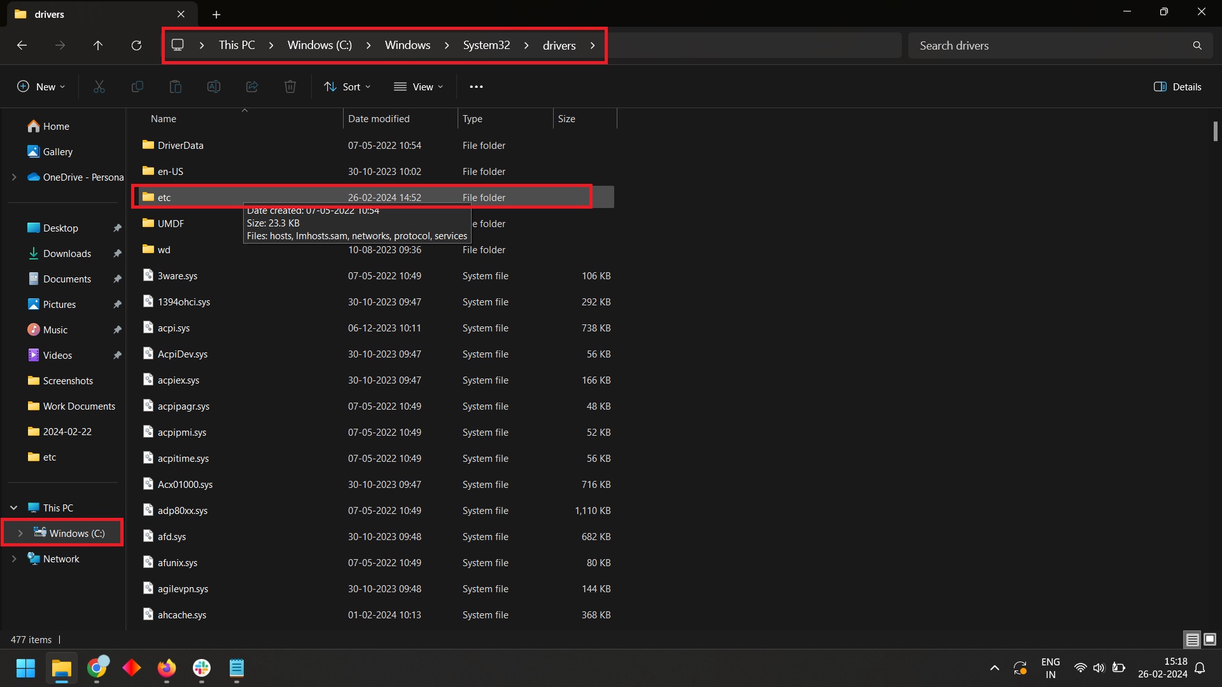
Task: Toggle the Details pane button
Action: [1177, 87]
